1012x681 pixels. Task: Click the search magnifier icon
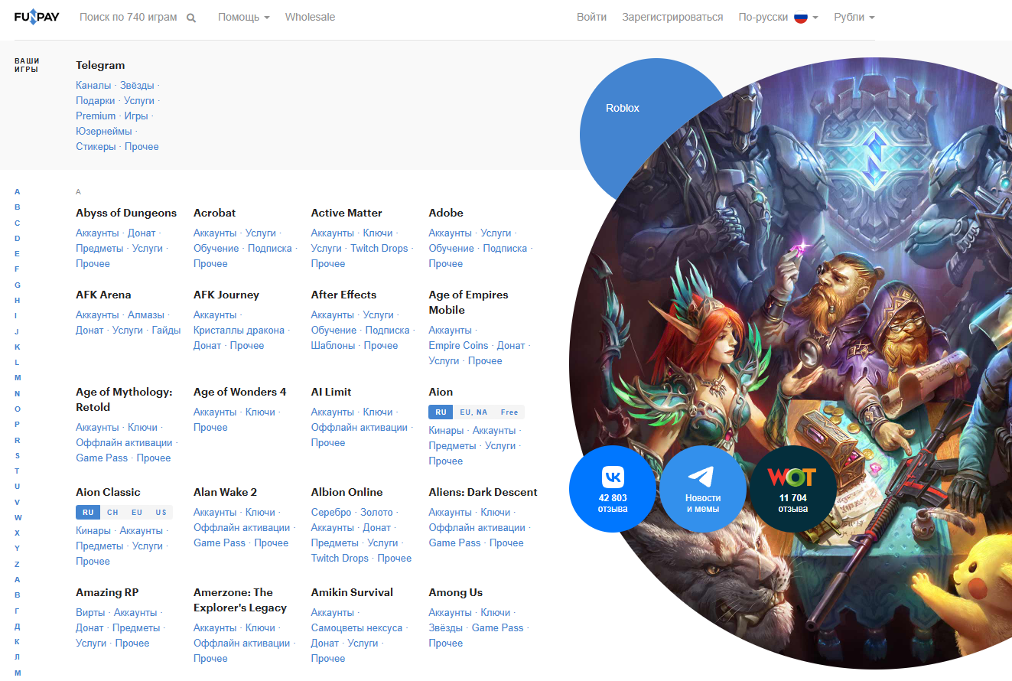coord(190,18)
